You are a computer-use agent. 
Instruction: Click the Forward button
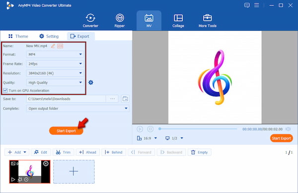point(142,152)
